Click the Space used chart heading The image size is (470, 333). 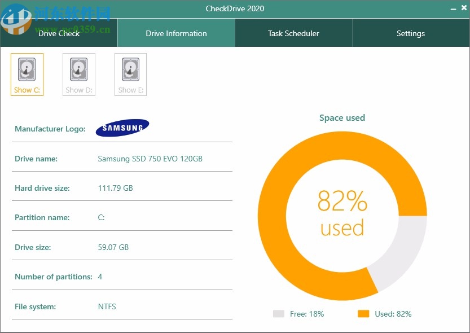click(342, 117)
